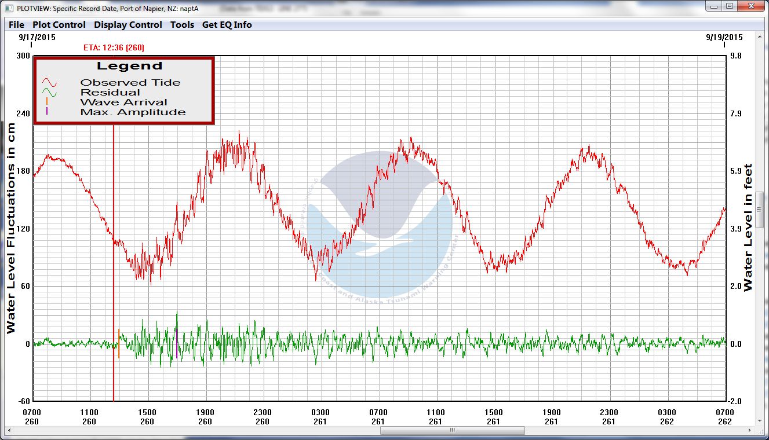Close the PLOTVIEW window
This screenshot has width=769, height=440.
click(751, 6)
